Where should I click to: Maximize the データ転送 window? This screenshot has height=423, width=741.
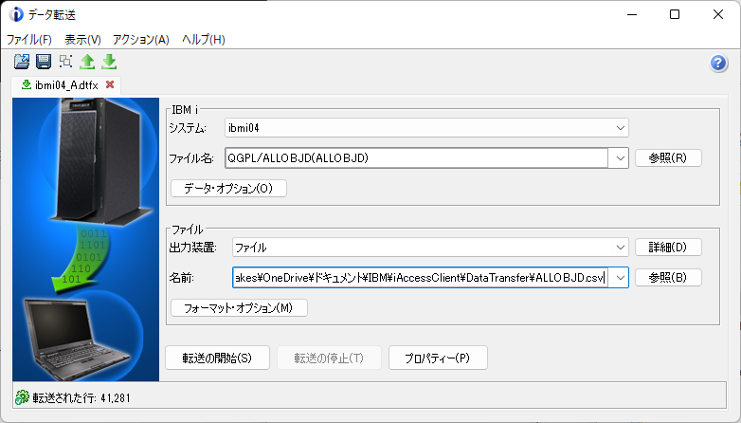pos(675,14)
